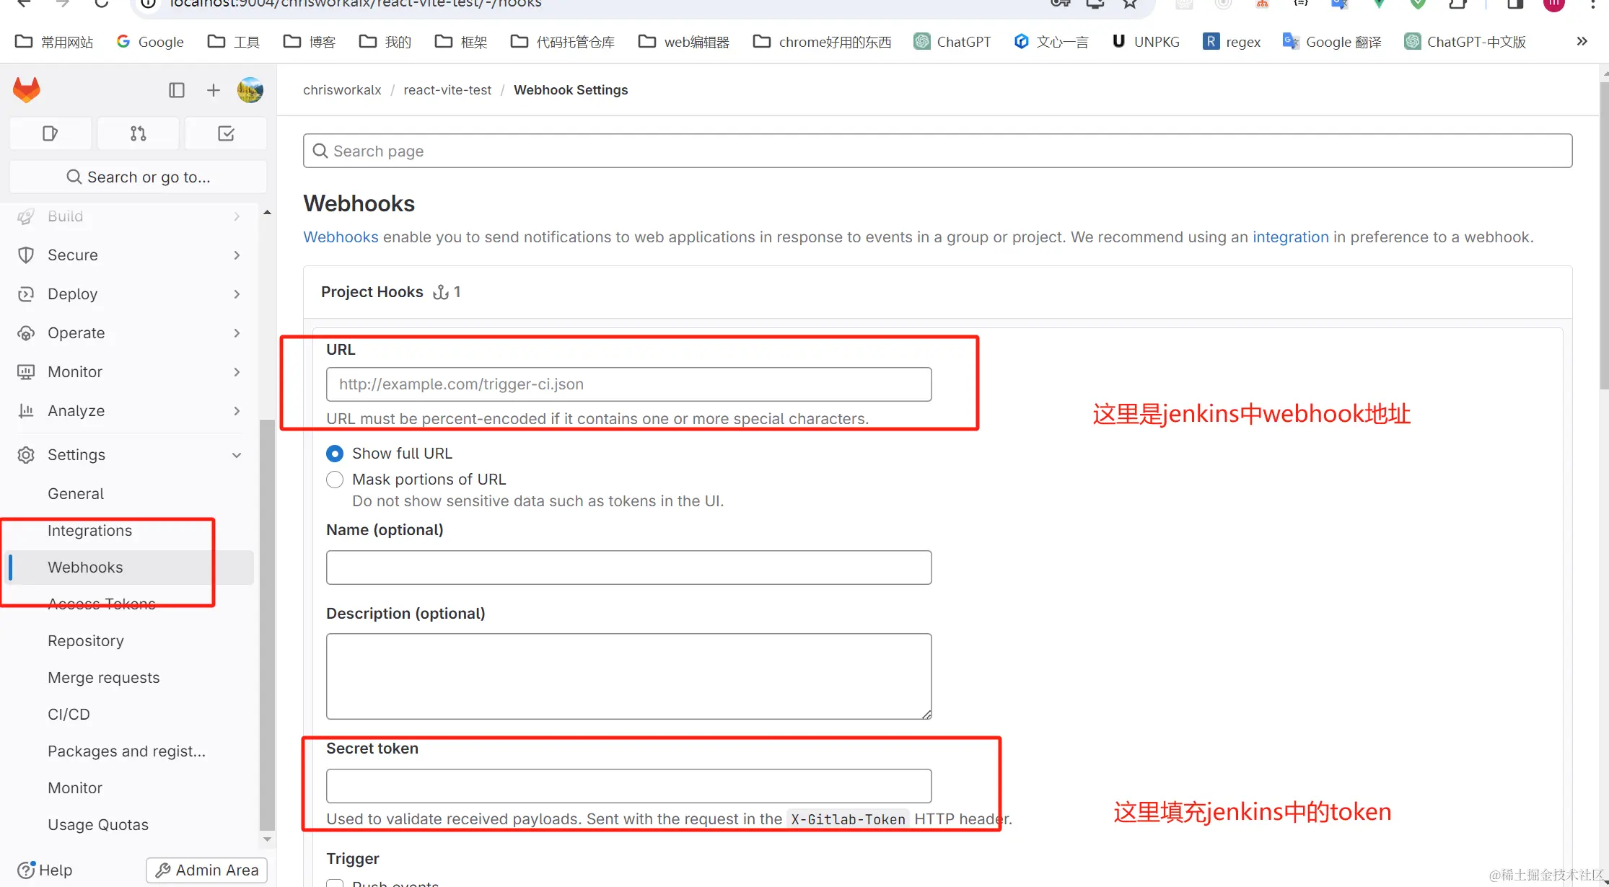The image size is (1609, 887).
Task: Click the Description textarea
Action: pyautogui.click(x=628, y=676)
